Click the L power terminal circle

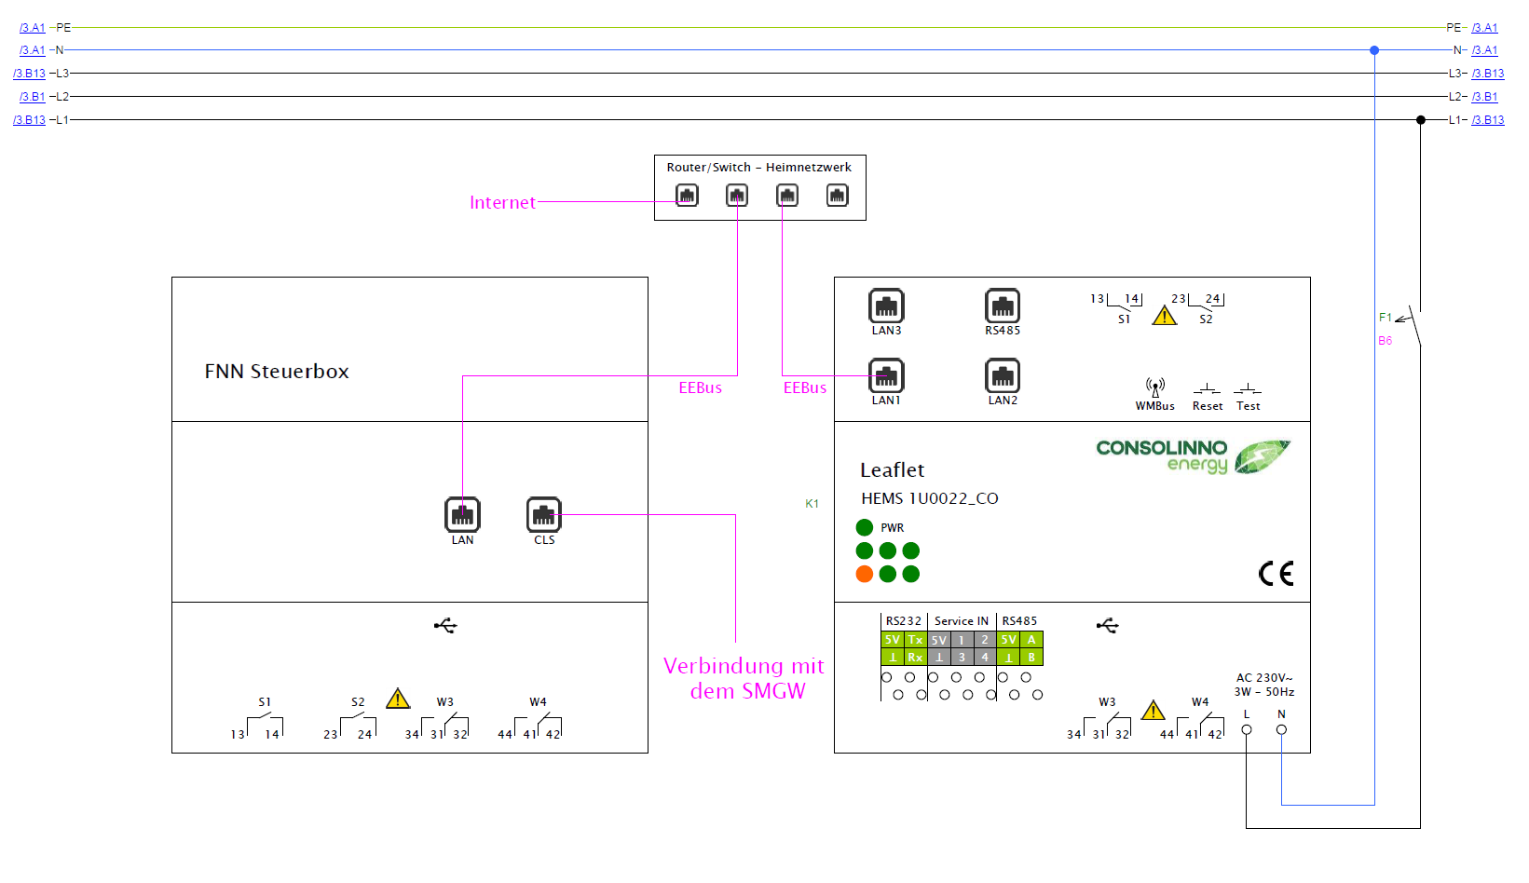(x=1247, y=730)
